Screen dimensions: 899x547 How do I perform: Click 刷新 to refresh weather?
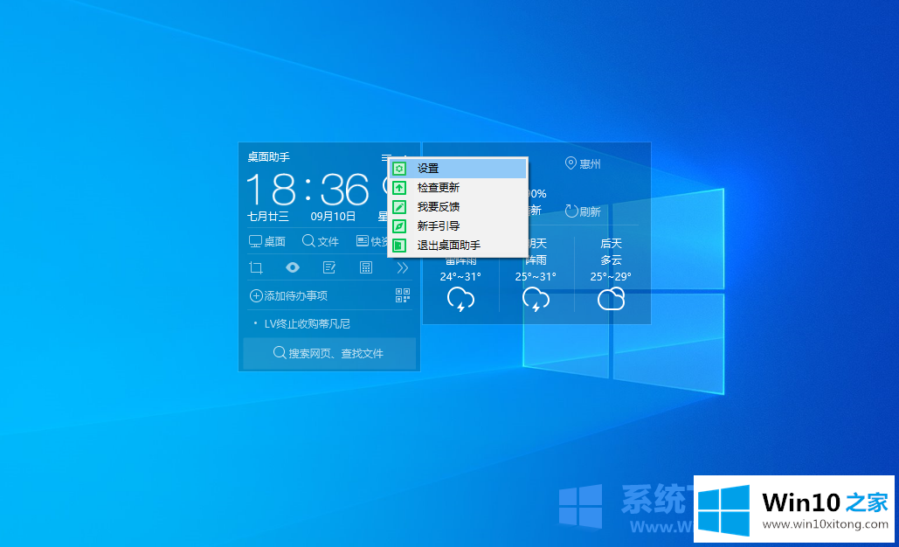tap(583, 211)
